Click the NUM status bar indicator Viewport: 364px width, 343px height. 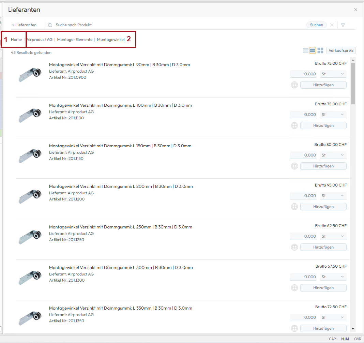(x=345, y=339)
